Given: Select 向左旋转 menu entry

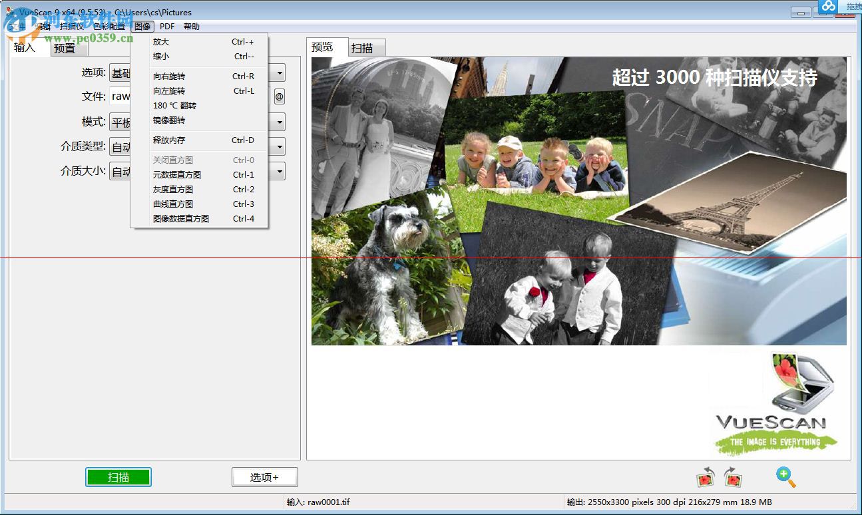Looking at the screenshot, I should (x=200, y=91).
